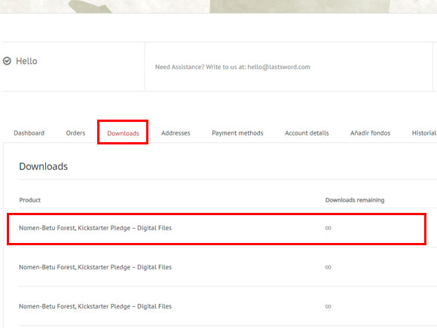
Task: Click the hello@lastsword.com email address
Action: pos(279,67)
